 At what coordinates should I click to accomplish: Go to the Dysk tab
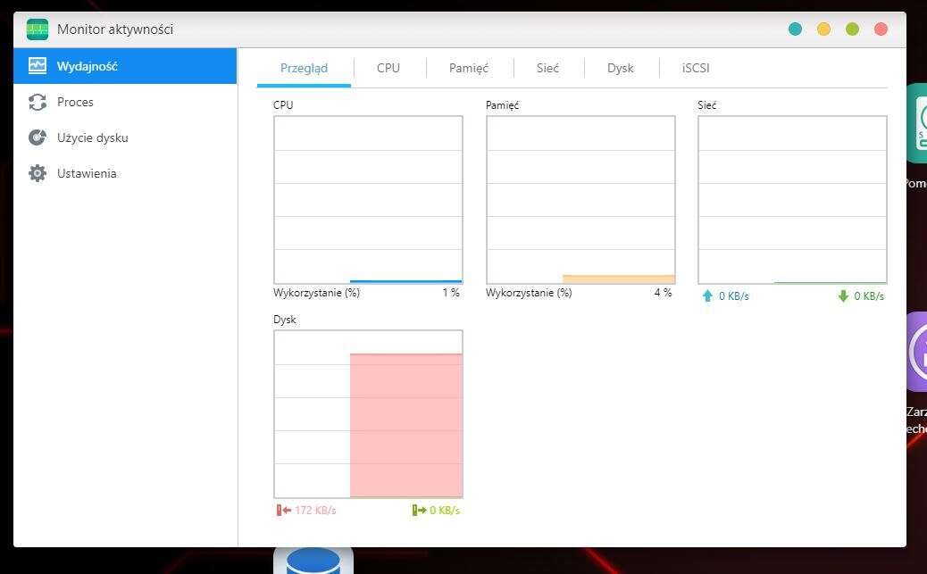(620, 68)
